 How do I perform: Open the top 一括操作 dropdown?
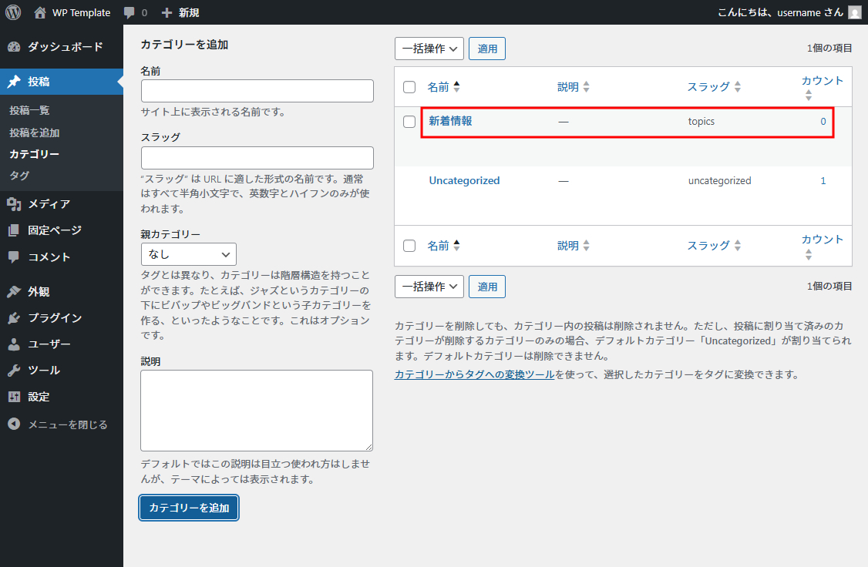(429, 49)
